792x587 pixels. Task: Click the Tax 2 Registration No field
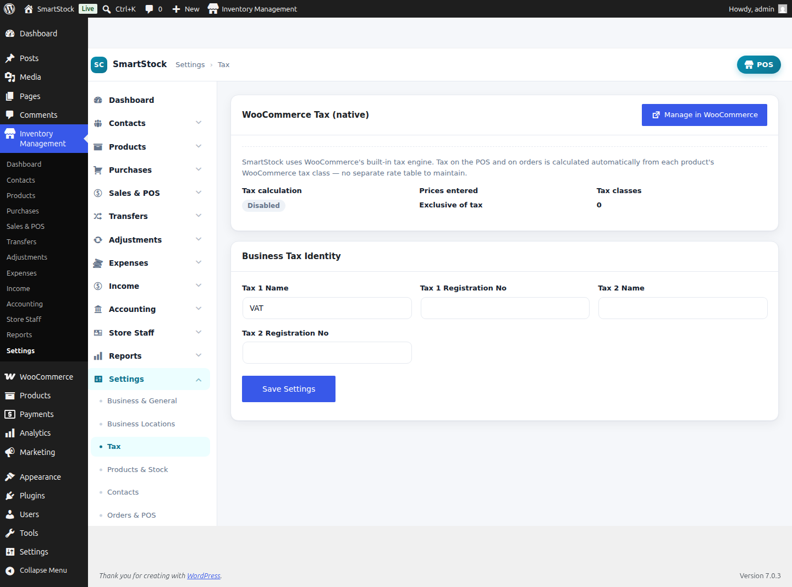click(x=327, y=353)
